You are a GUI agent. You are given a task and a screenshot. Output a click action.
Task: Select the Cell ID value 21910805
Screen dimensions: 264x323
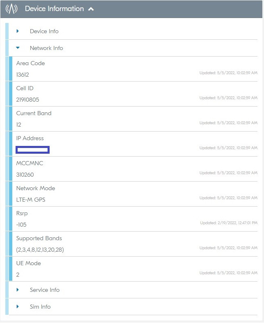pos(27,100)
